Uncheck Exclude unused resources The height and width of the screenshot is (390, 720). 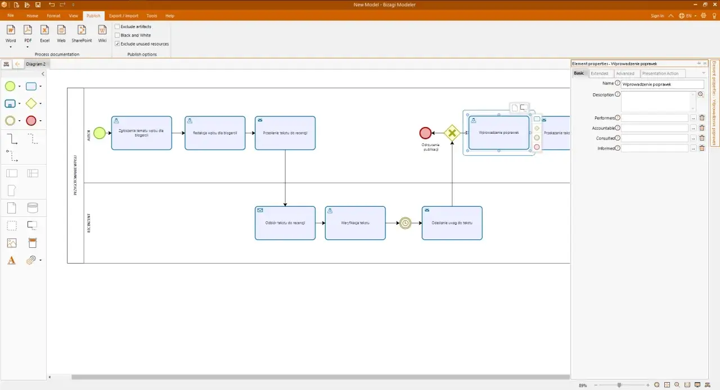pyautogui.click(x=117, y=43)
